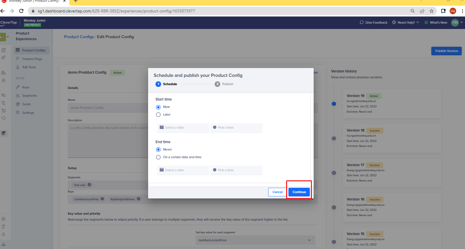Go to step 2 Publish
The image size is (465, 249).
point(224,84)
